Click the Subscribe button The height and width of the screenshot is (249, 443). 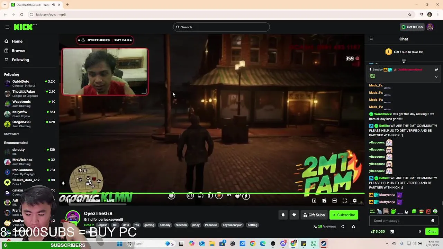(344, 215)
